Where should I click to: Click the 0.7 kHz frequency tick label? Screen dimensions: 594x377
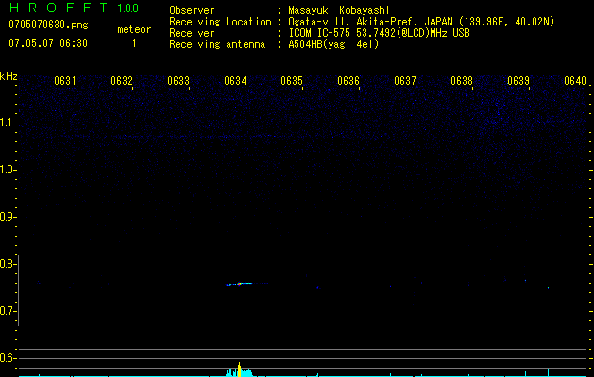(x=7, y=311)
